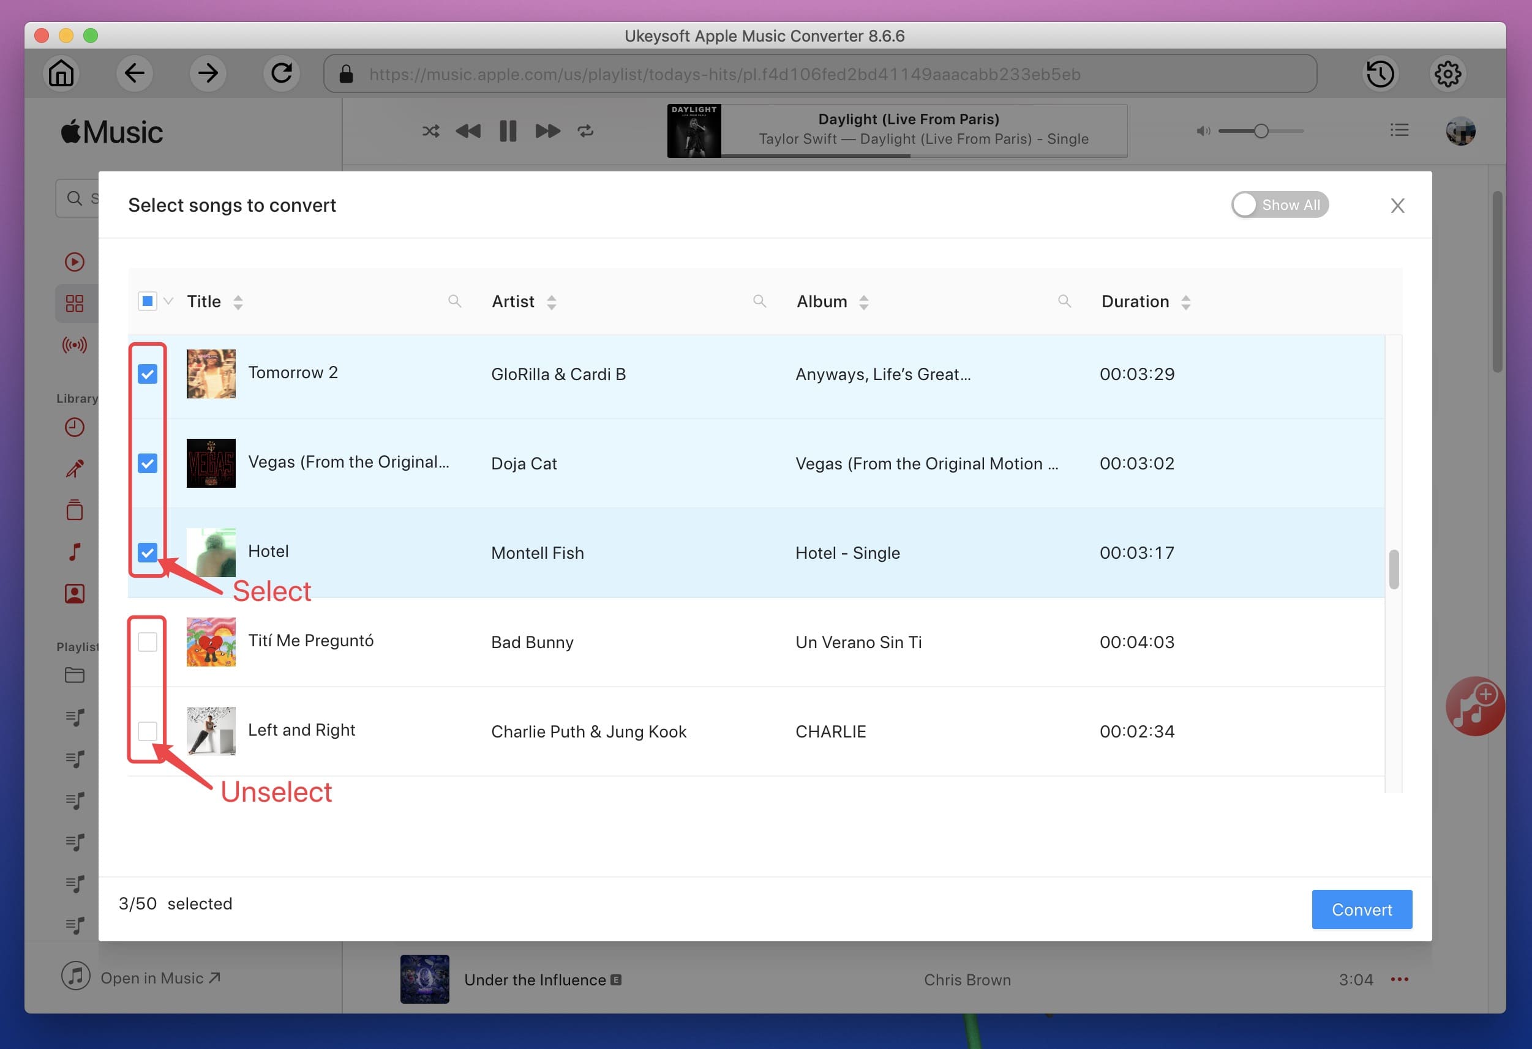Expand the Artist sort dropdown
The height and width of the screenshot is (1049, 1532).
[554, 301]
